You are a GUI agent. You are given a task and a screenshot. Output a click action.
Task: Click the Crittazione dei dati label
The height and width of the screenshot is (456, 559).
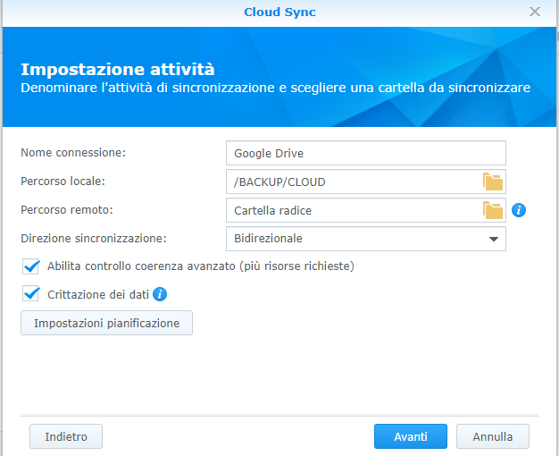pos(98,294)
